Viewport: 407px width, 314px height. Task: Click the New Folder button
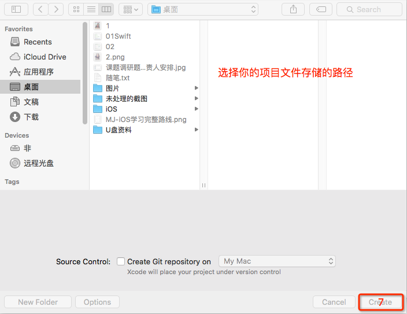(38, 302)
